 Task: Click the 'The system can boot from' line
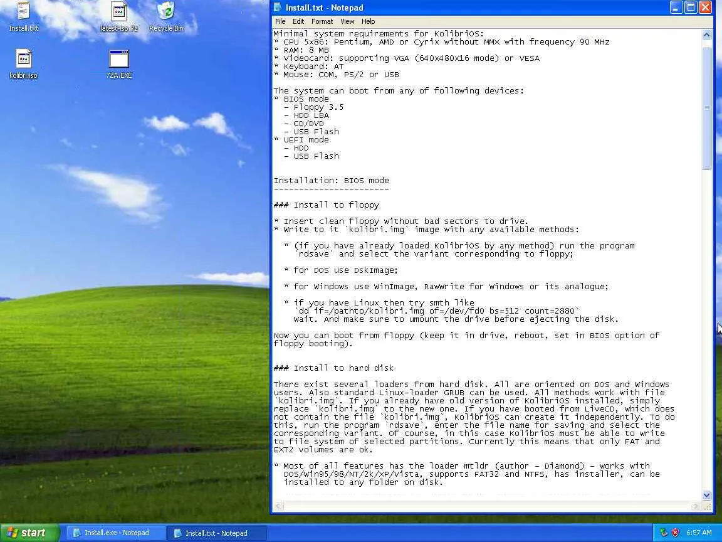(x=399, y=91)
